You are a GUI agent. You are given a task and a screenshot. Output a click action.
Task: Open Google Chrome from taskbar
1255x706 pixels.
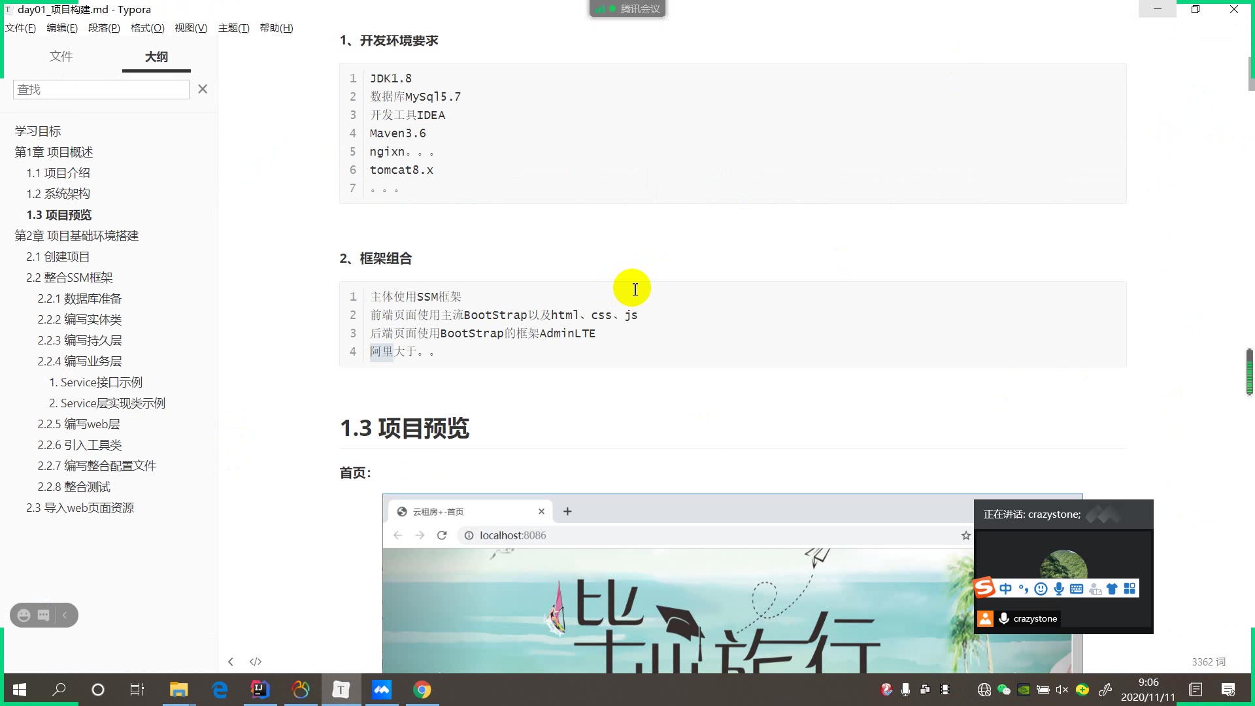point(422,690)
